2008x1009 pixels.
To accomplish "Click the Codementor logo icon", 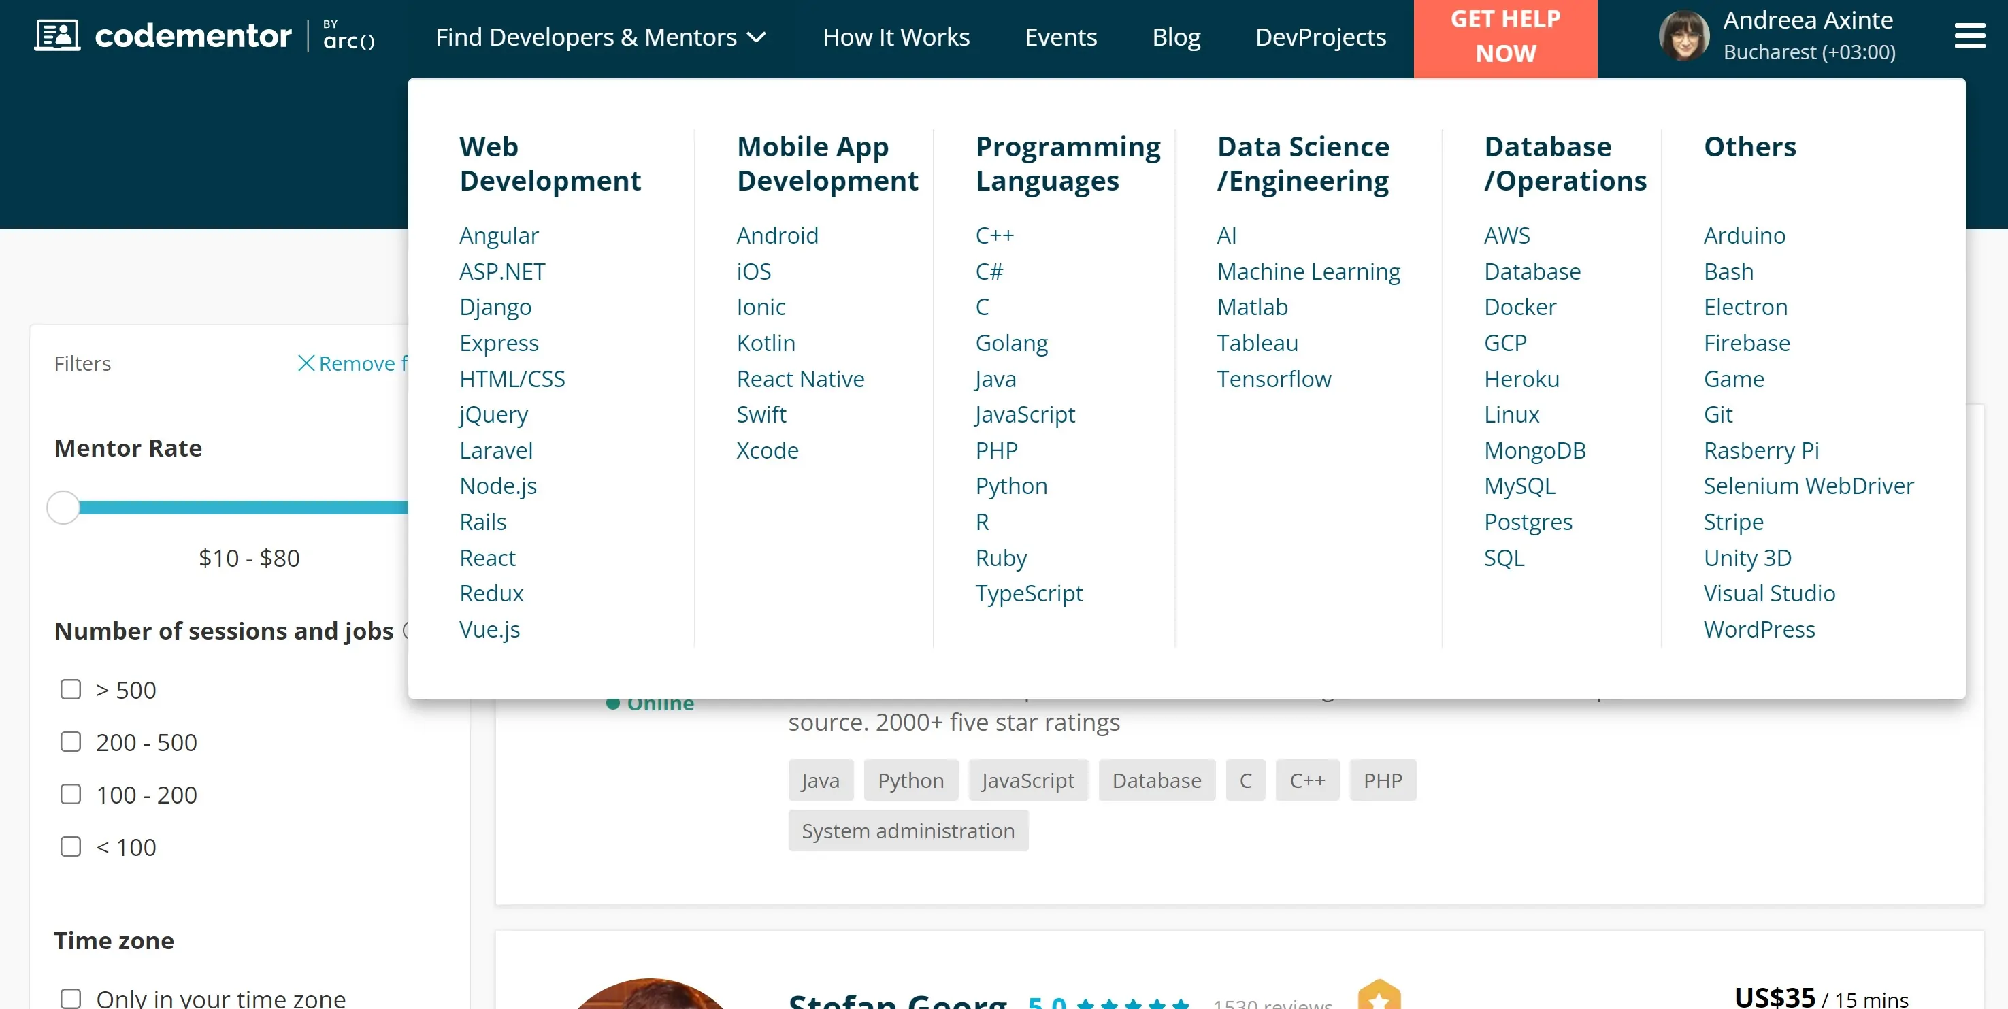I will (x=57, y=36).
